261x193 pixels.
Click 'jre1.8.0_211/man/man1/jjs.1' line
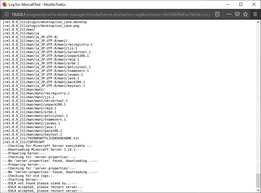coord(28,97)
